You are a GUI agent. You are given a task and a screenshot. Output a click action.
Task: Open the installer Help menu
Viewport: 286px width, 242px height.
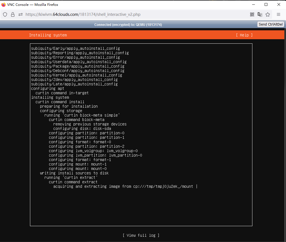point(244,35)
